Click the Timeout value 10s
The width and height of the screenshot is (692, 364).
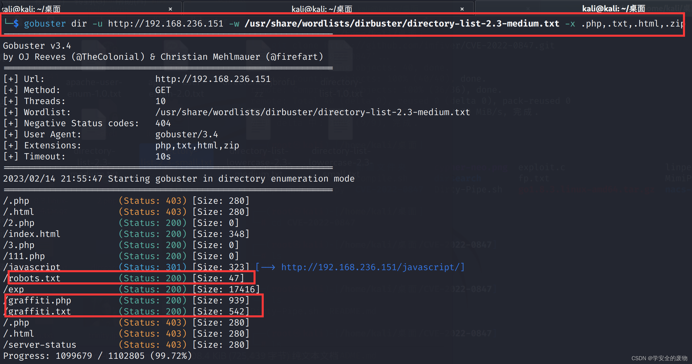point(163,156)
